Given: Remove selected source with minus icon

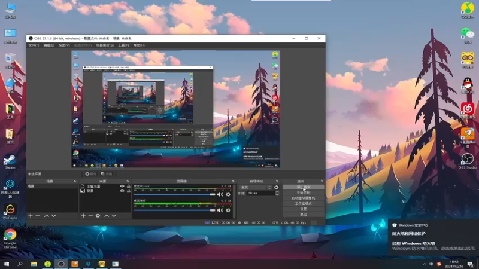Looking at the screenshot, I should (x=90, y=216).
